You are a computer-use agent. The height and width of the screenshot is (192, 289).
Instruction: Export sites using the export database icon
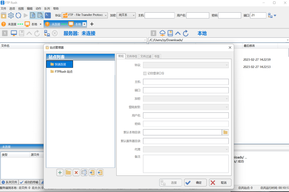100,173
